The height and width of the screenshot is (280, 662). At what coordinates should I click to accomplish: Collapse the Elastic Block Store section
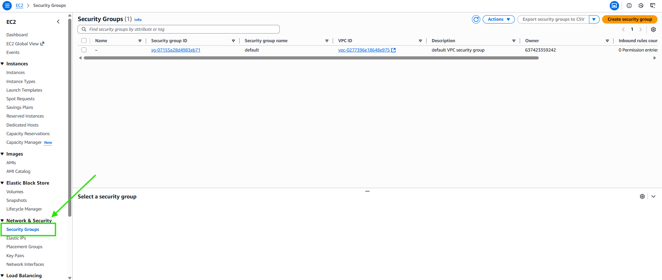2,183
